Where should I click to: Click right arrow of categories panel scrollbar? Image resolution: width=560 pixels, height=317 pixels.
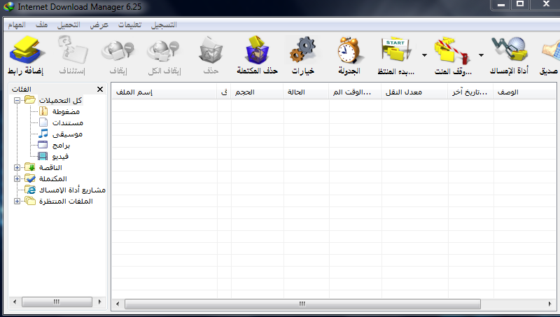pyautogui.click(x=99, y=302)
